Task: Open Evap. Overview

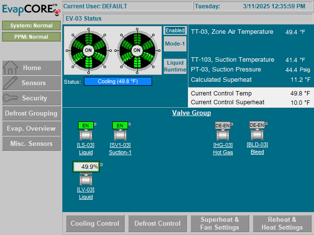Action: click(x=31, y=128)
